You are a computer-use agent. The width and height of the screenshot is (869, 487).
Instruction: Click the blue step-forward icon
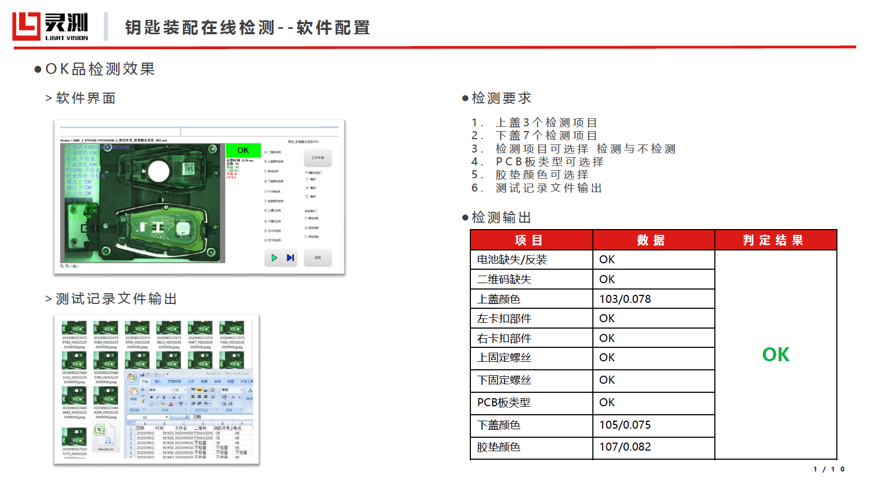pyautogui.click(x=290, y=258)
